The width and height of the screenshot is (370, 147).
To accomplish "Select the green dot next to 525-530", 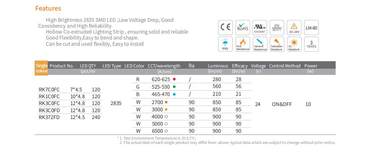I will (x=174, y=87).
